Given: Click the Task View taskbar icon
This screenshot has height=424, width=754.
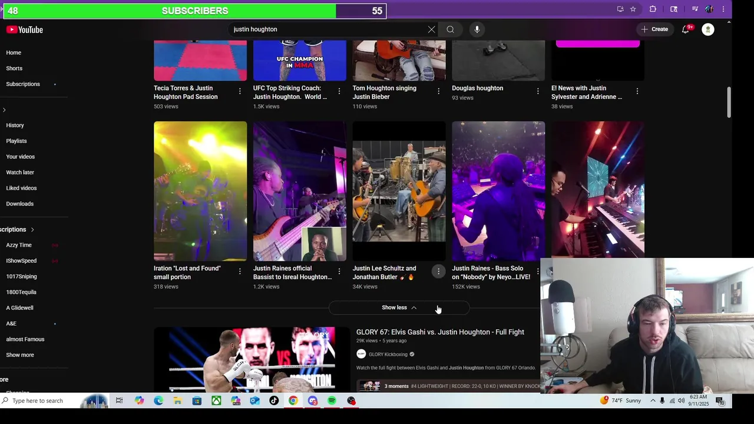Looking at the screenshot, I should [119, 401].
